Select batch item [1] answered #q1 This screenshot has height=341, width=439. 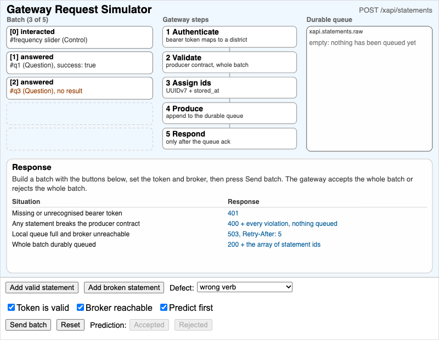coord(80,62)
